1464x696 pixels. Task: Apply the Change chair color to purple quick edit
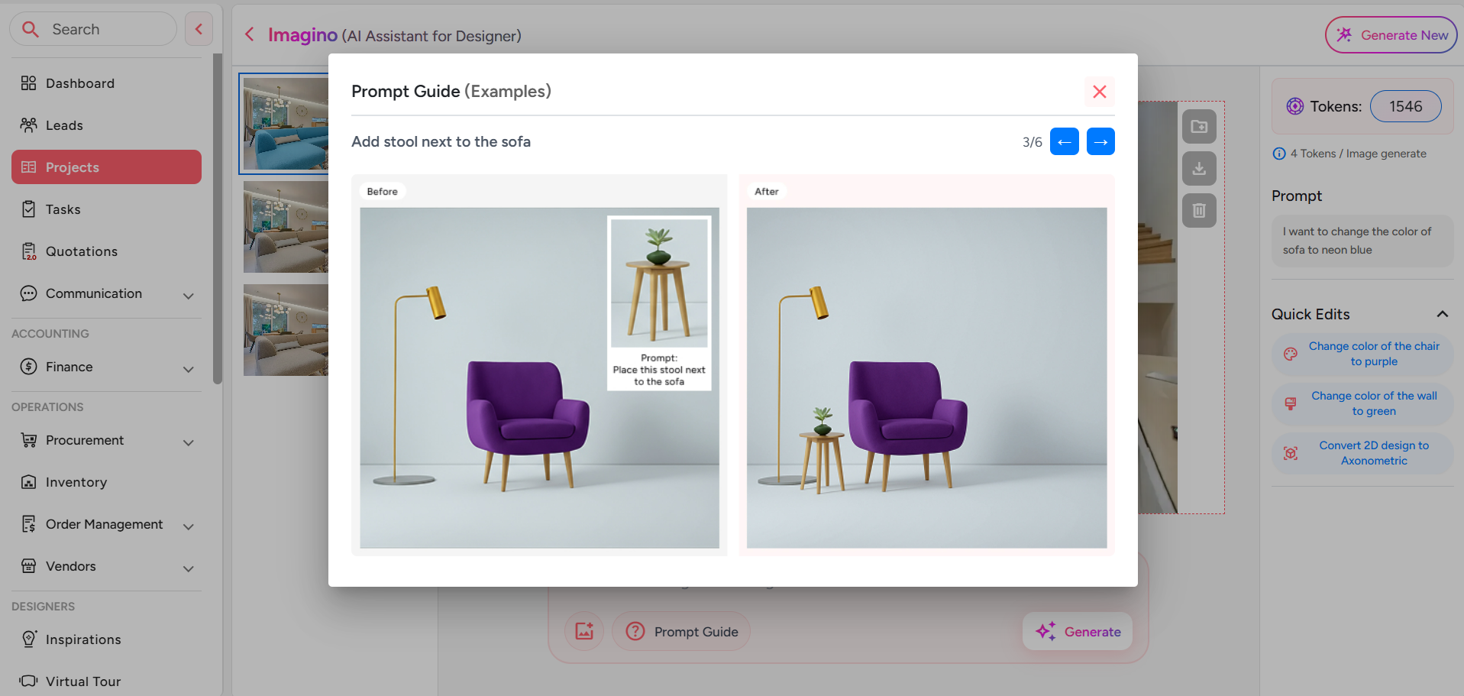tap(1362, 354)
